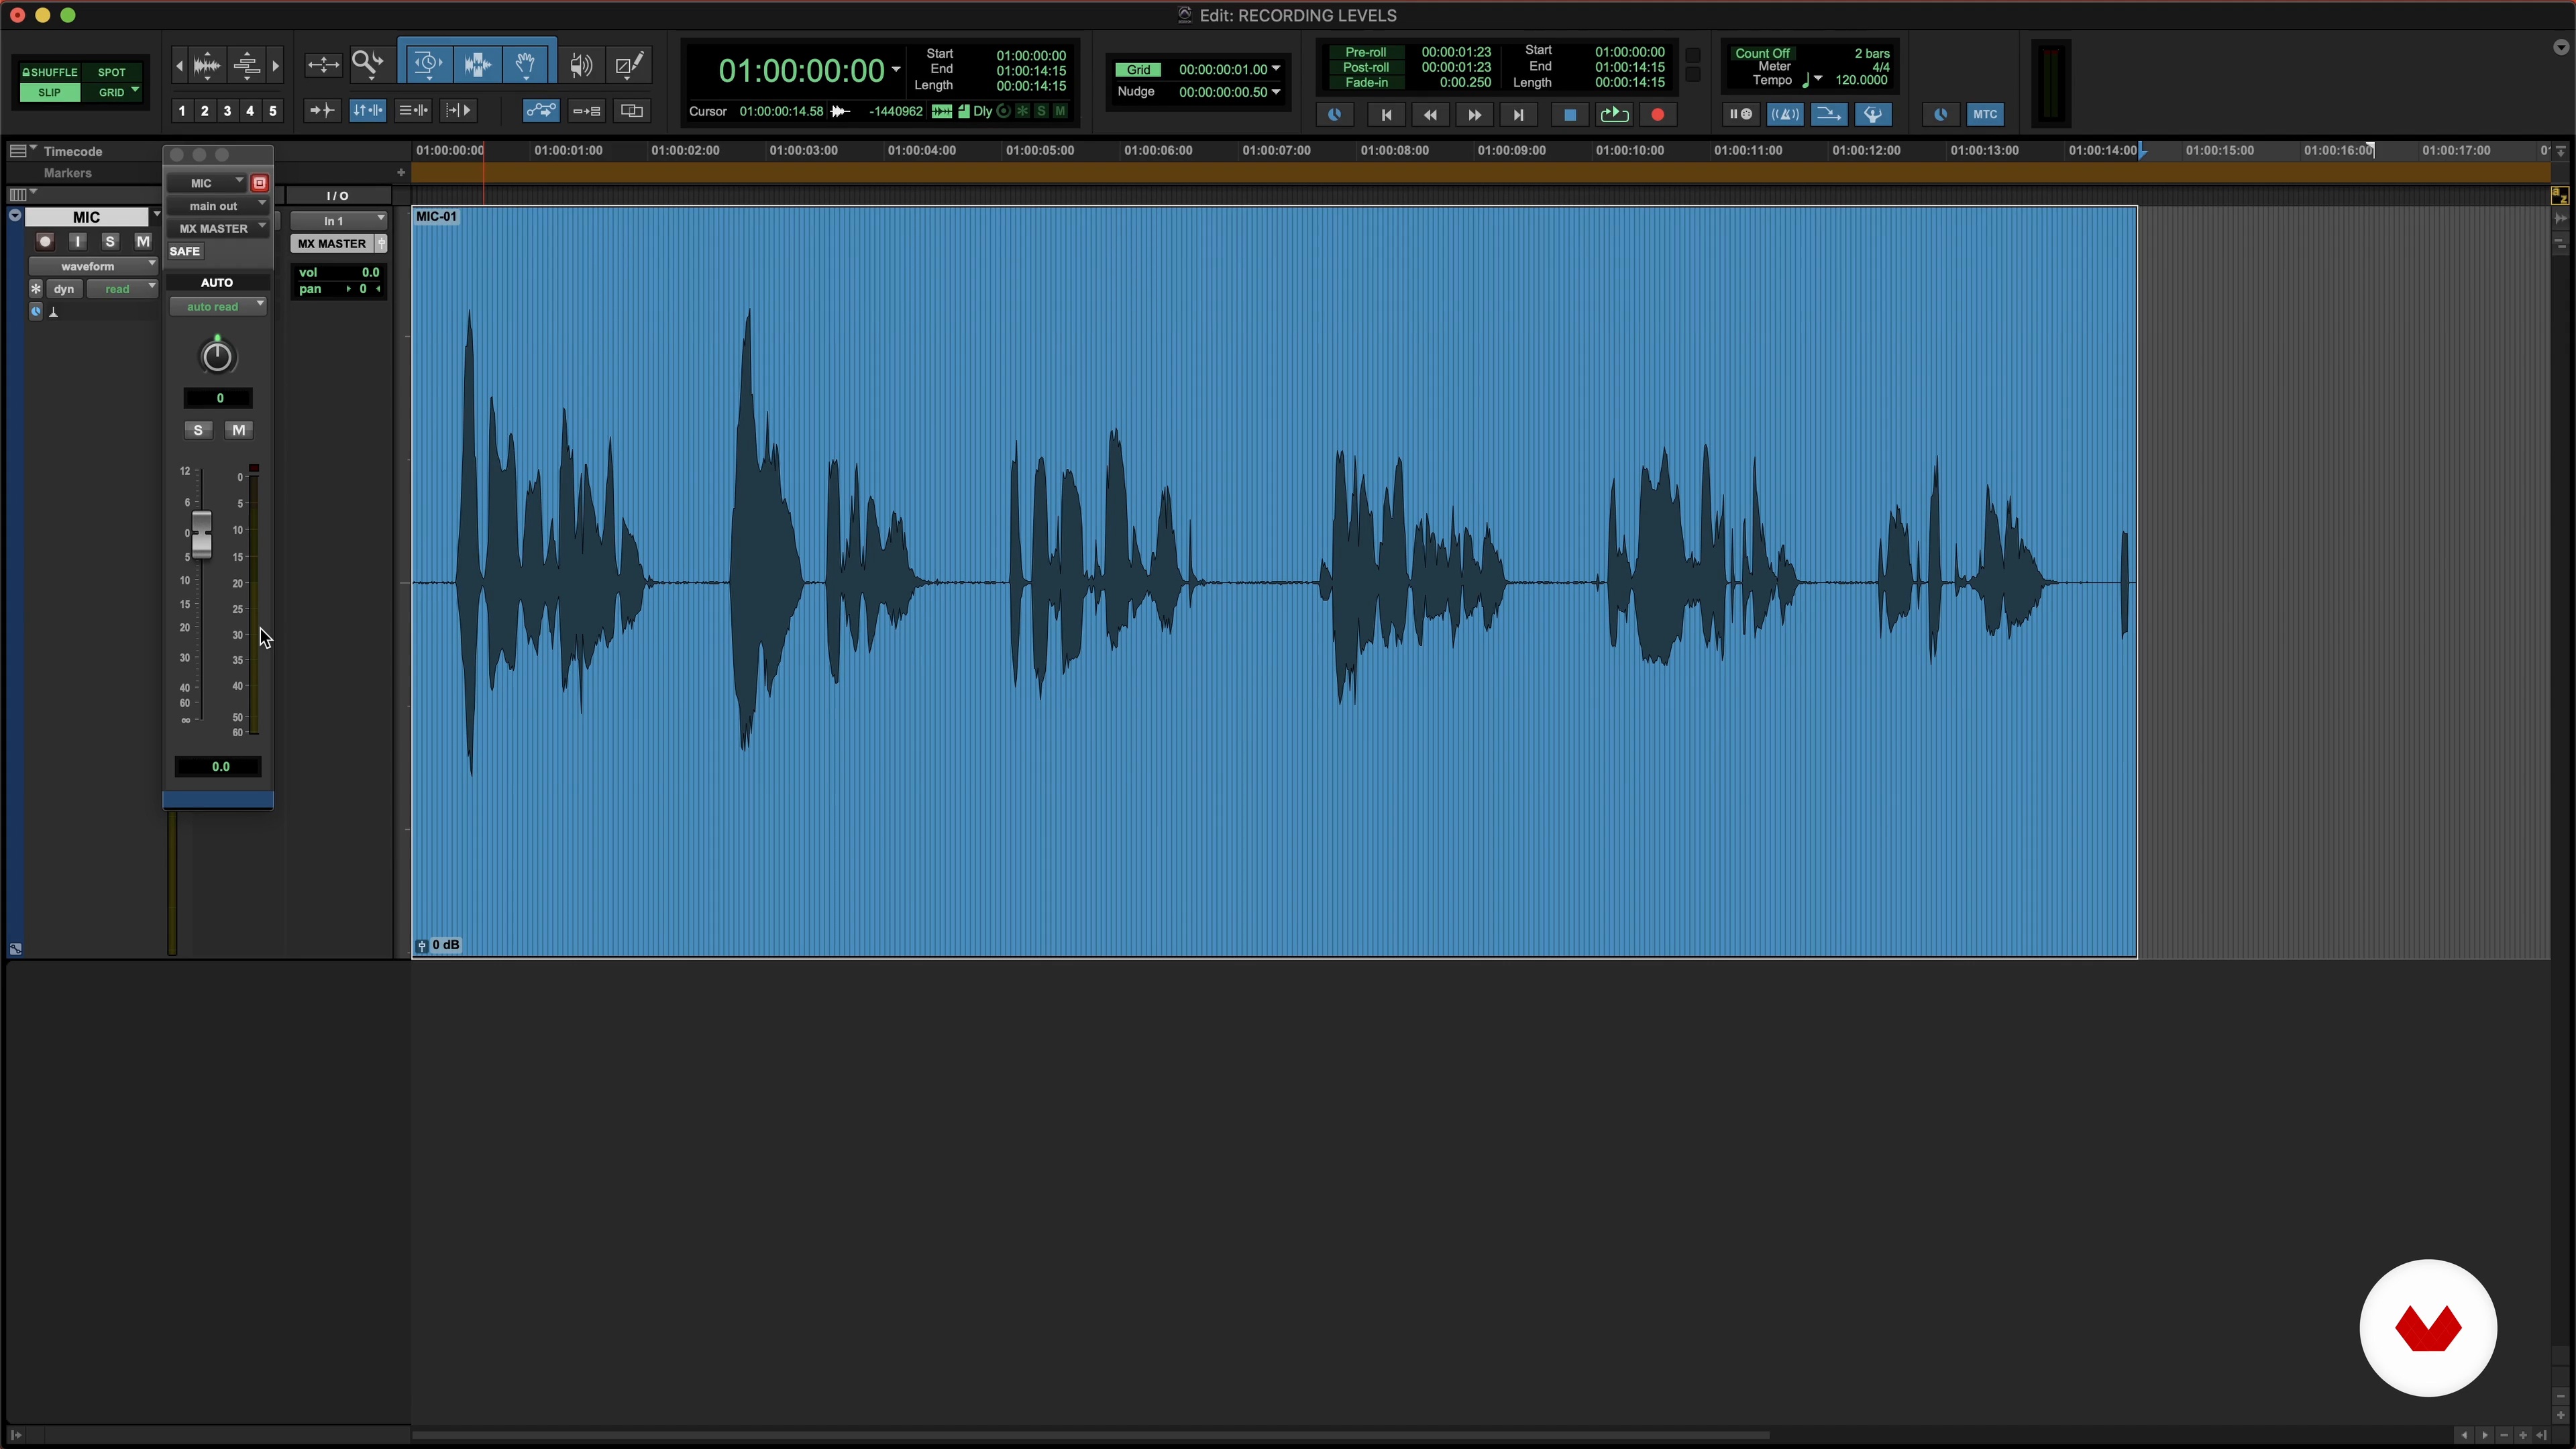Recall Zoom Preset 5

[x=272, y=111]
